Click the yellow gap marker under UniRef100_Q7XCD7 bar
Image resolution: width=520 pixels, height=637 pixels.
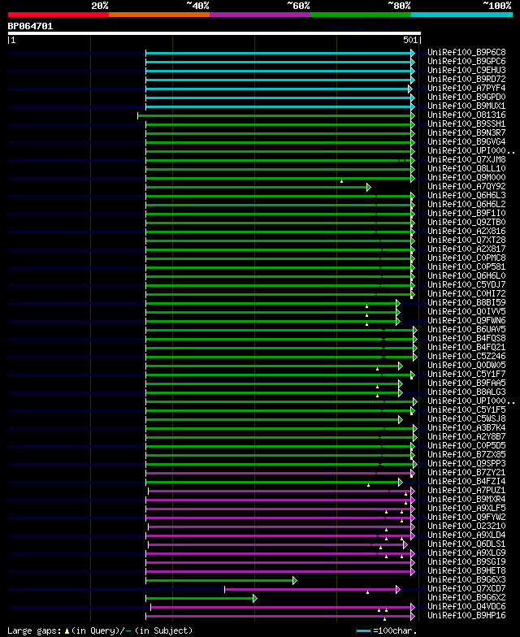[x=367, y=592]
